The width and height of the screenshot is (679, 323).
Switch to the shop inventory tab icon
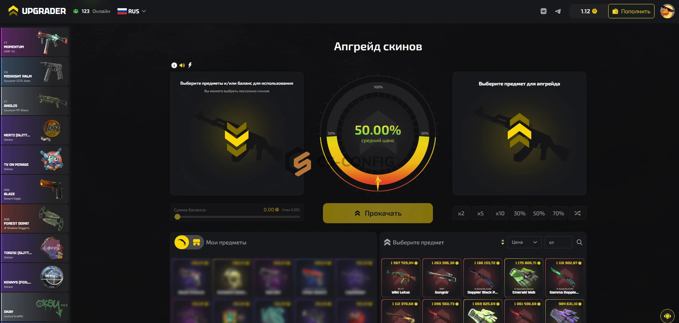click(x=197, y=243)
